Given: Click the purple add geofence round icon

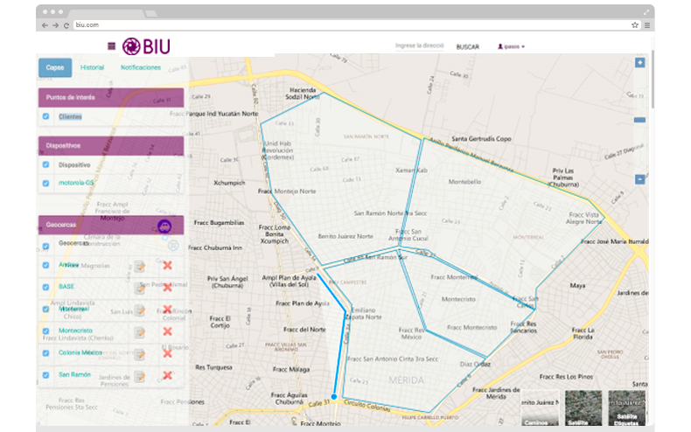Looking at the screenshot, I should 164,226.
